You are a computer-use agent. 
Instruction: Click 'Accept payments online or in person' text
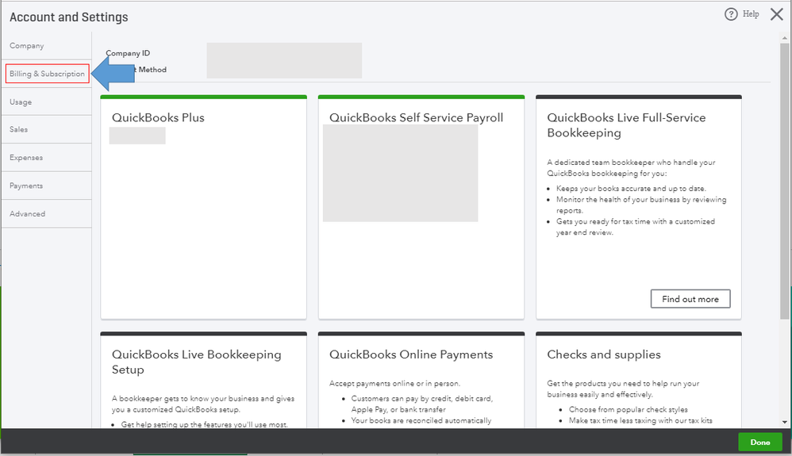coord(394,383)
